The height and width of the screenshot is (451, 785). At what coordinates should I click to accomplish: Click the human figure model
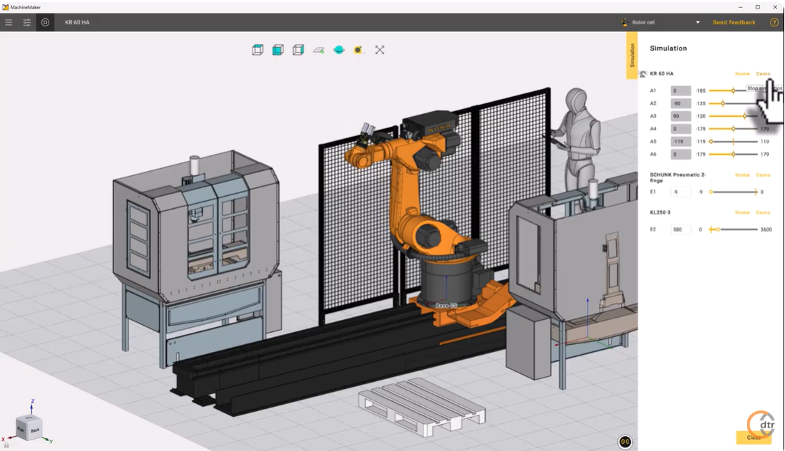[x=577, y=140]
